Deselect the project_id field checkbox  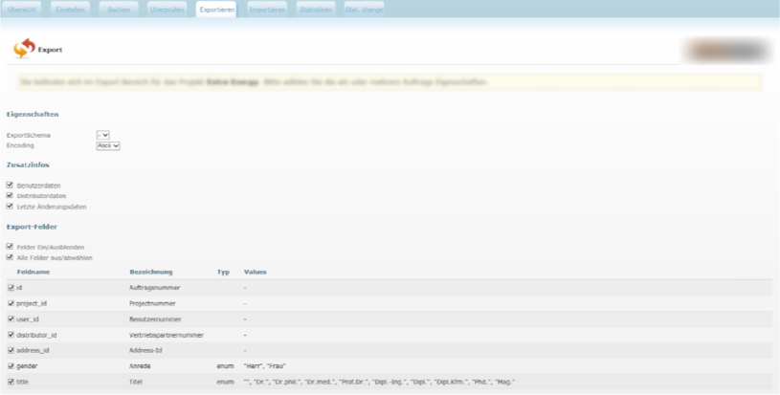click(11, 303)
